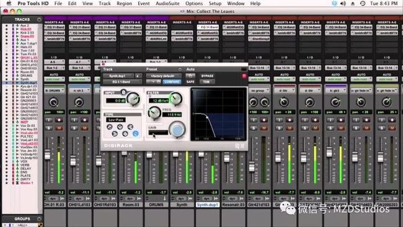
Task: Click the insert selector button showing 'a'
Action: click(x=138, y=76)
